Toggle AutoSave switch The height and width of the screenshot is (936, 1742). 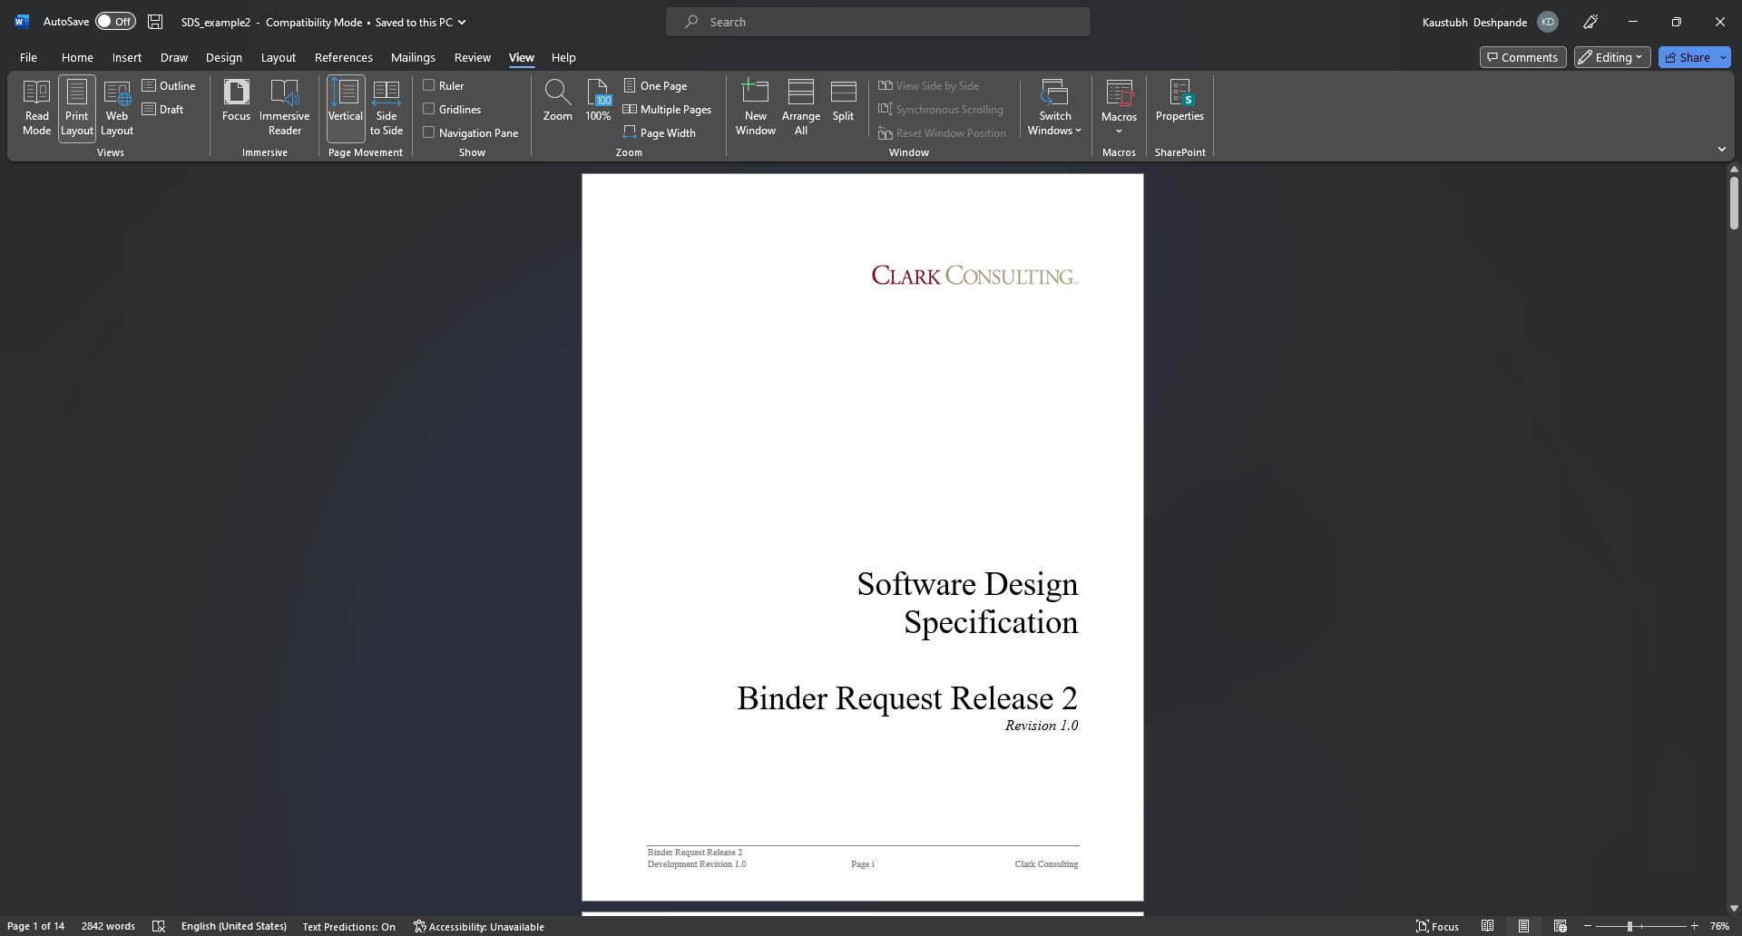click(115, 22)
